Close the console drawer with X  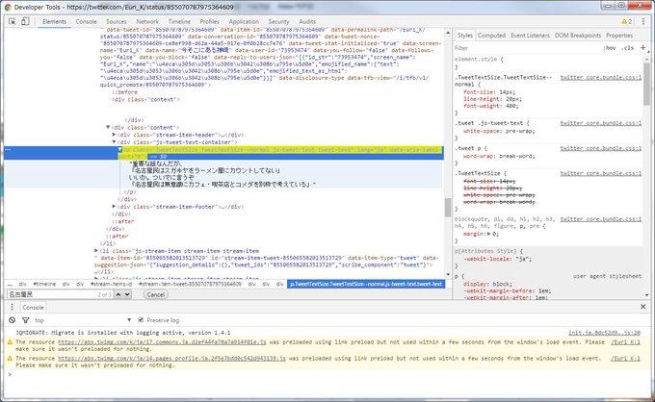point(642,307)
